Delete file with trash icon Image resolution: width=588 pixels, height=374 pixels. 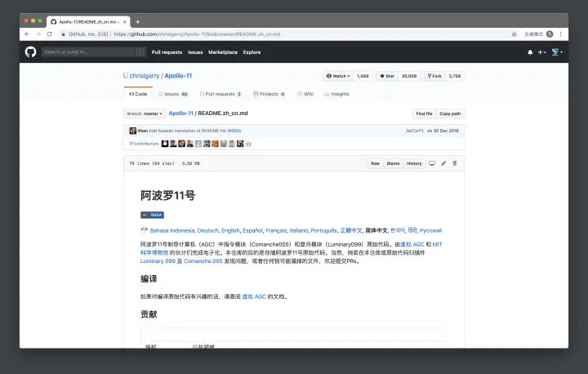coord(455,163)
